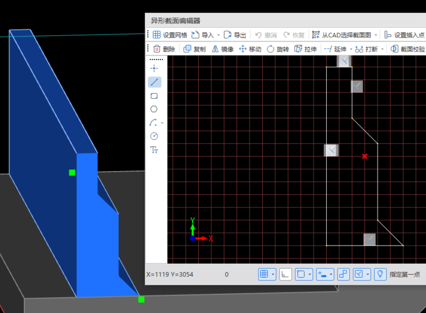Viewport: 426px width, 313px height.
Task: Click the green grip on 3D wall
Action: 72,173
